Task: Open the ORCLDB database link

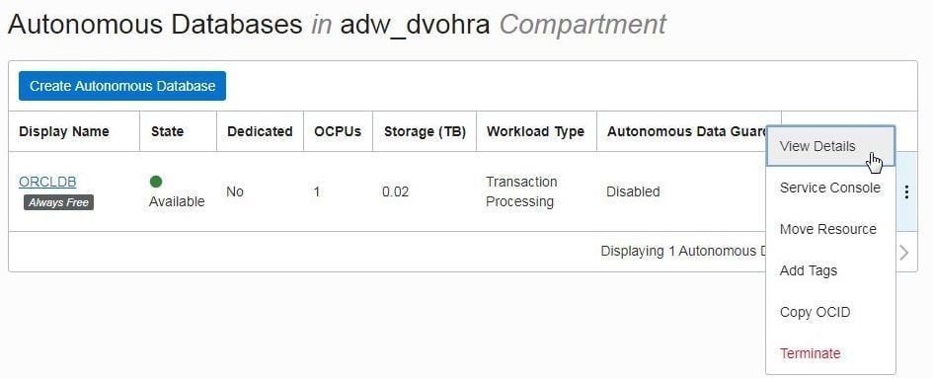Action: [47, 182]
